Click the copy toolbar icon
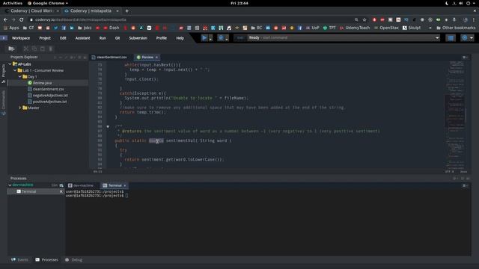The image size is (479, 269). click(34, 49)
